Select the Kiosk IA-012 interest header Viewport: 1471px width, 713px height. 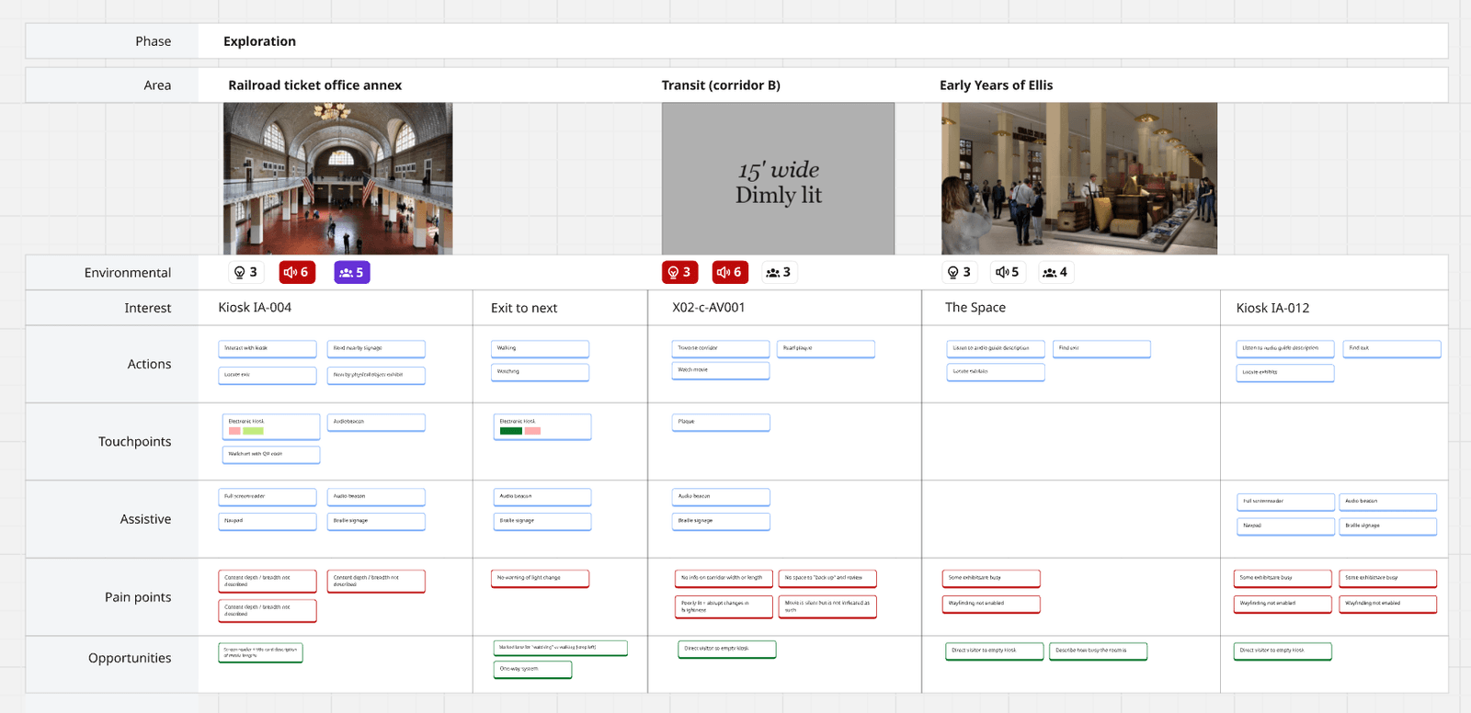1272,308
